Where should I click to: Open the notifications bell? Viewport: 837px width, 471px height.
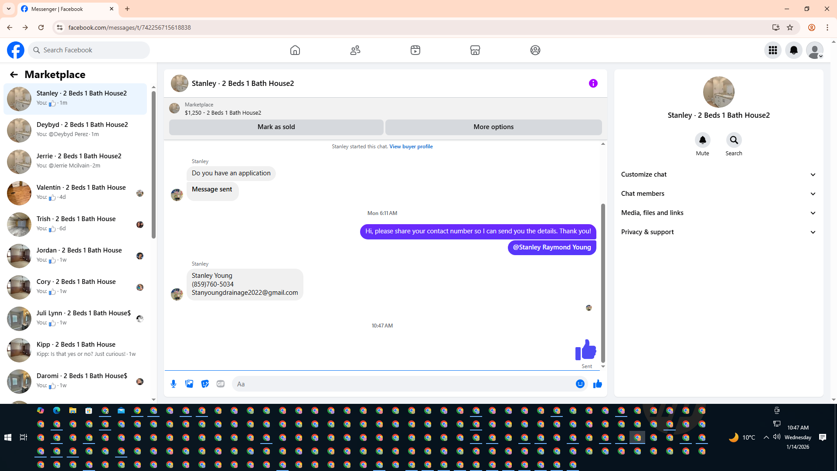pos(793,50)
